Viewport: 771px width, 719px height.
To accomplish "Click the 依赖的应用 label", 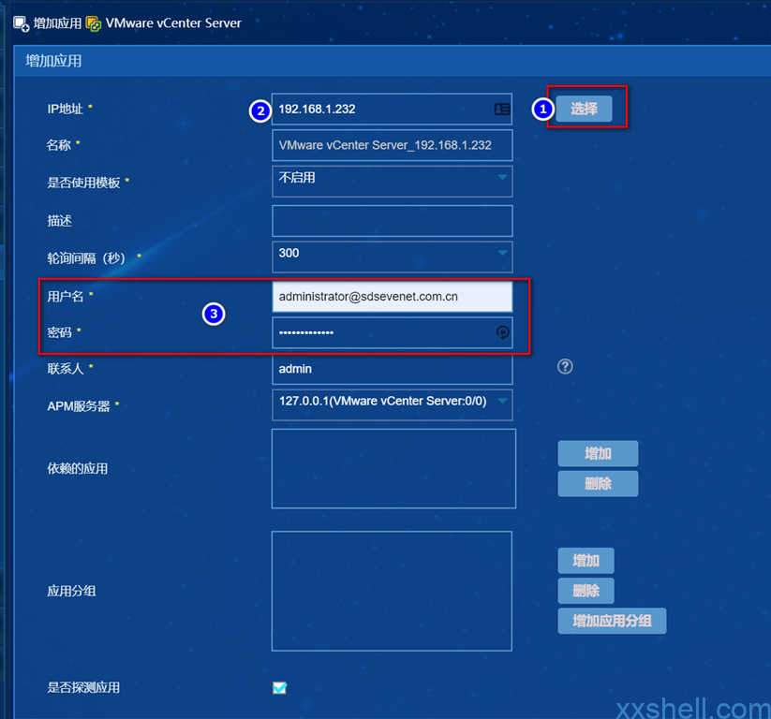I will (x=78, y=468).
